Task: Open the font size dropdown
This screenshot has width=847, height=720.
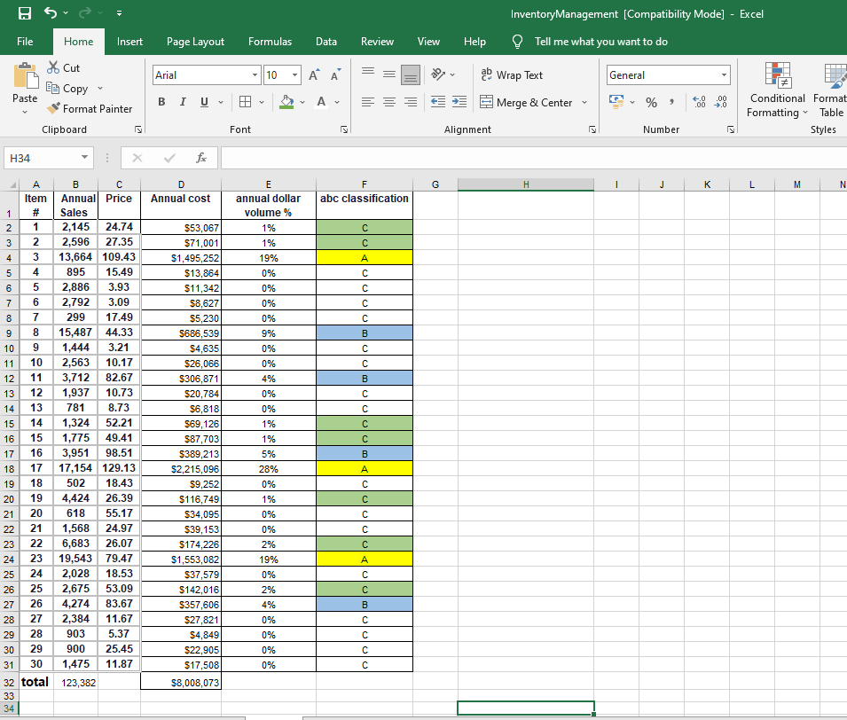Action: click(x=295, y=75)
